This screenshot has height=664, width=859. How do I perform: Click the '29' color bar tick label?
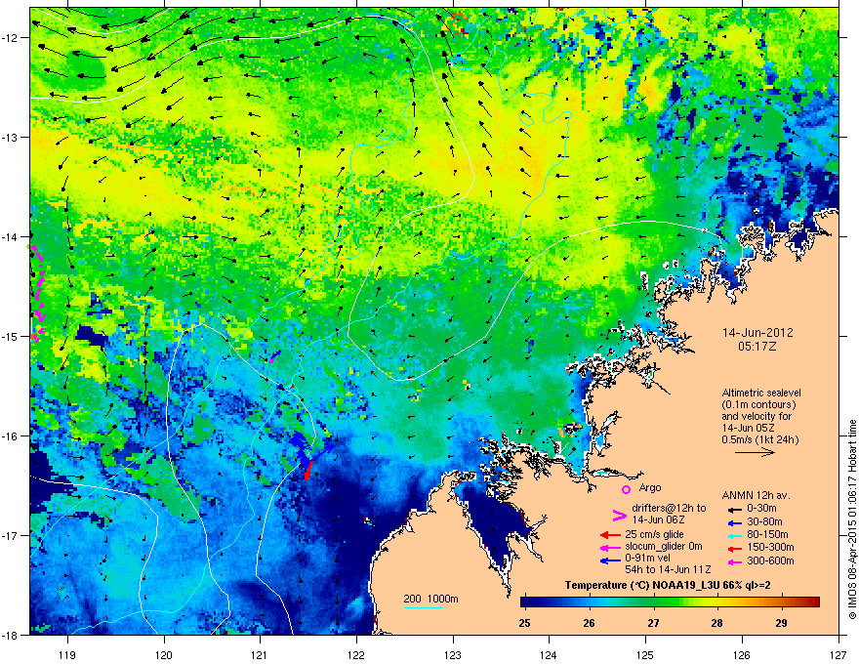[781, 623]
